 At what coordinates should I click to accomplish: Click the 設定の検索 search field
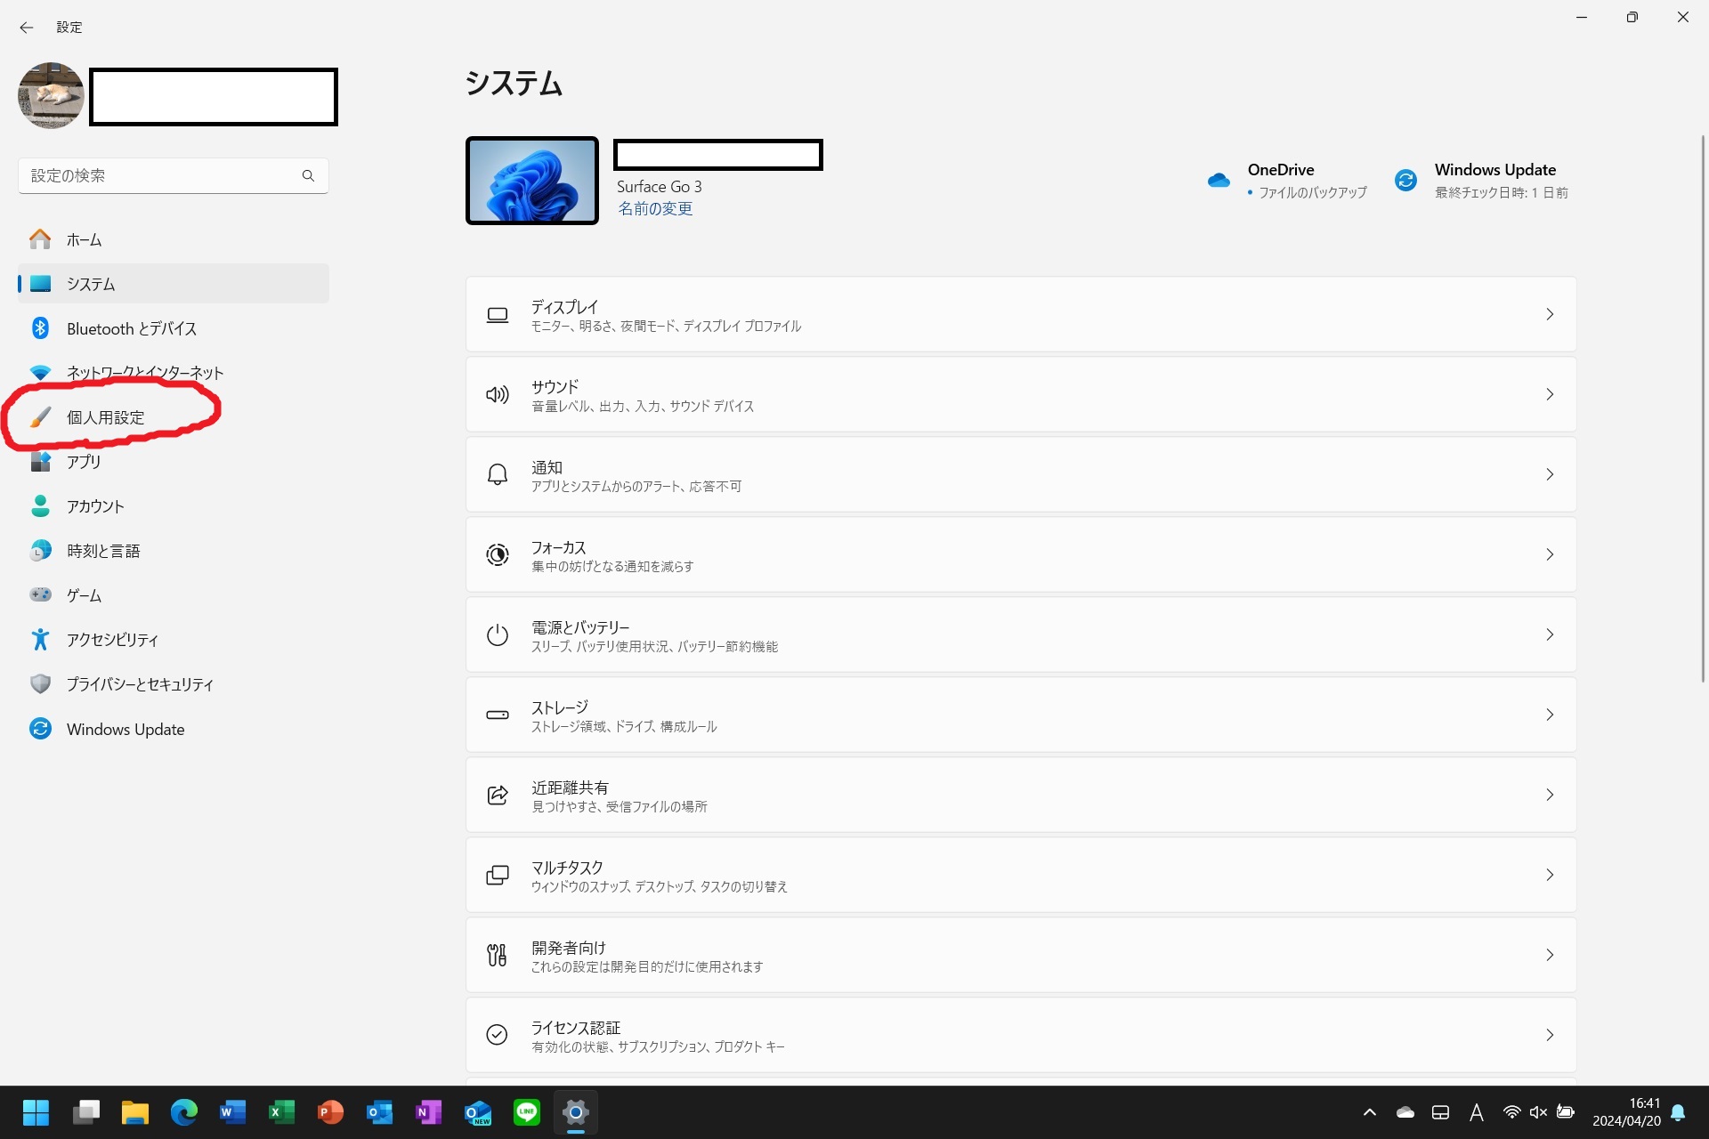(x=160, y=176)
